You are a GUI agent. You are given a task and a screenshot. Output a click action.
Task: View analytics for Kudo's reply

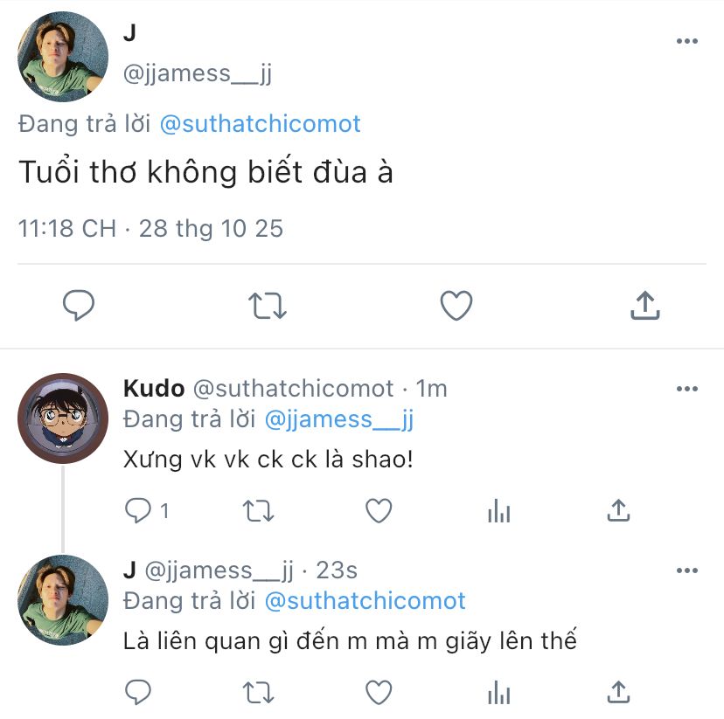click(498, 511)
